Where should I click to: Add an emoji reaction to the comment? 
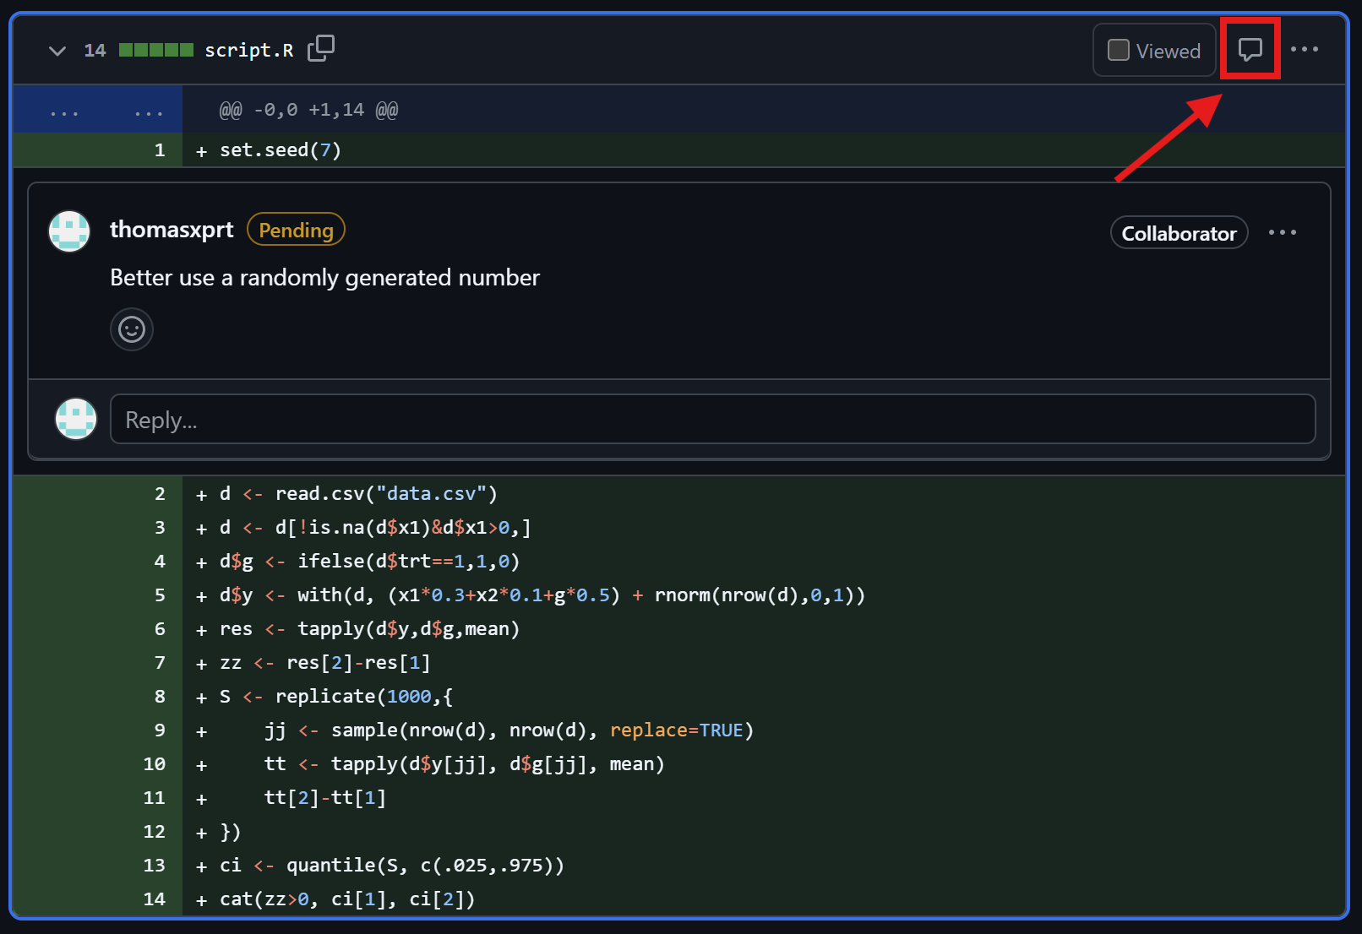[x=132, y=329]
